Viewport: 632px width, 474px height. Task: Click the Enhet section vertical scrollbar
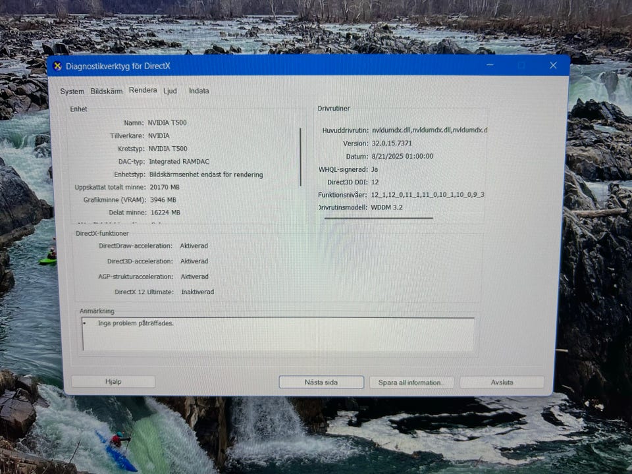[301, 157]
